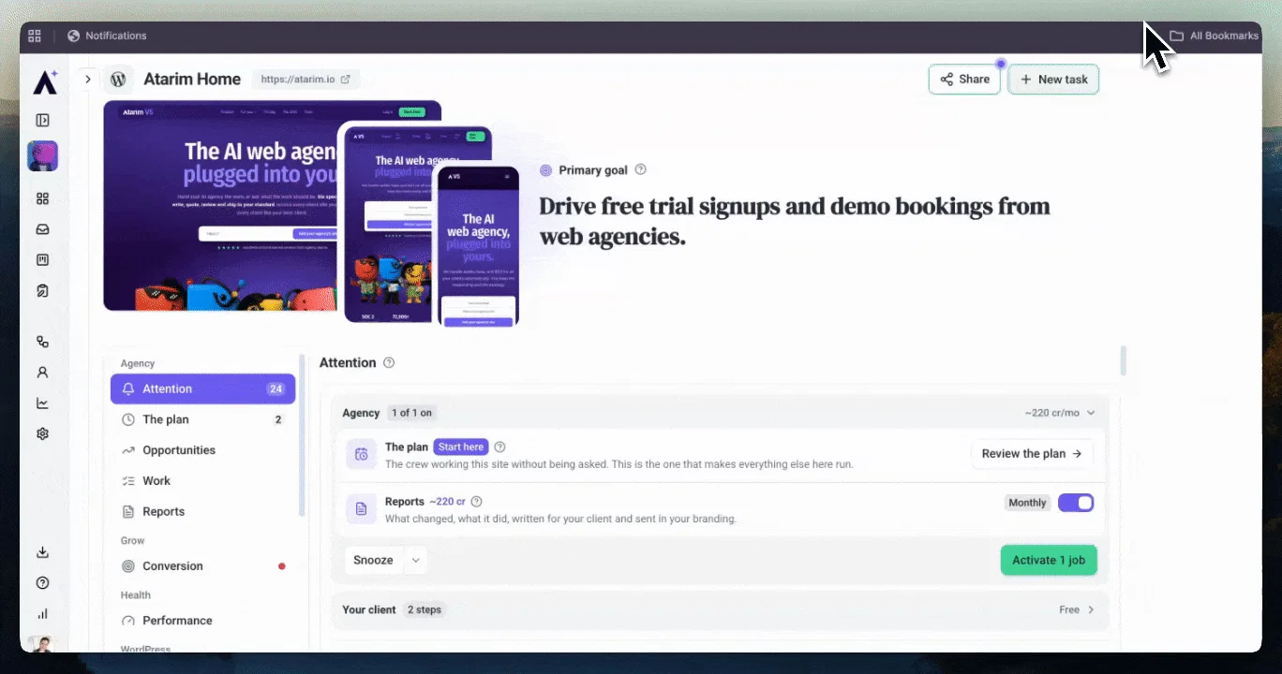The width and height of the screenshot is (1282, 674).
Task: Click the '1 of 1 on' badge
Action: (412, 413)
